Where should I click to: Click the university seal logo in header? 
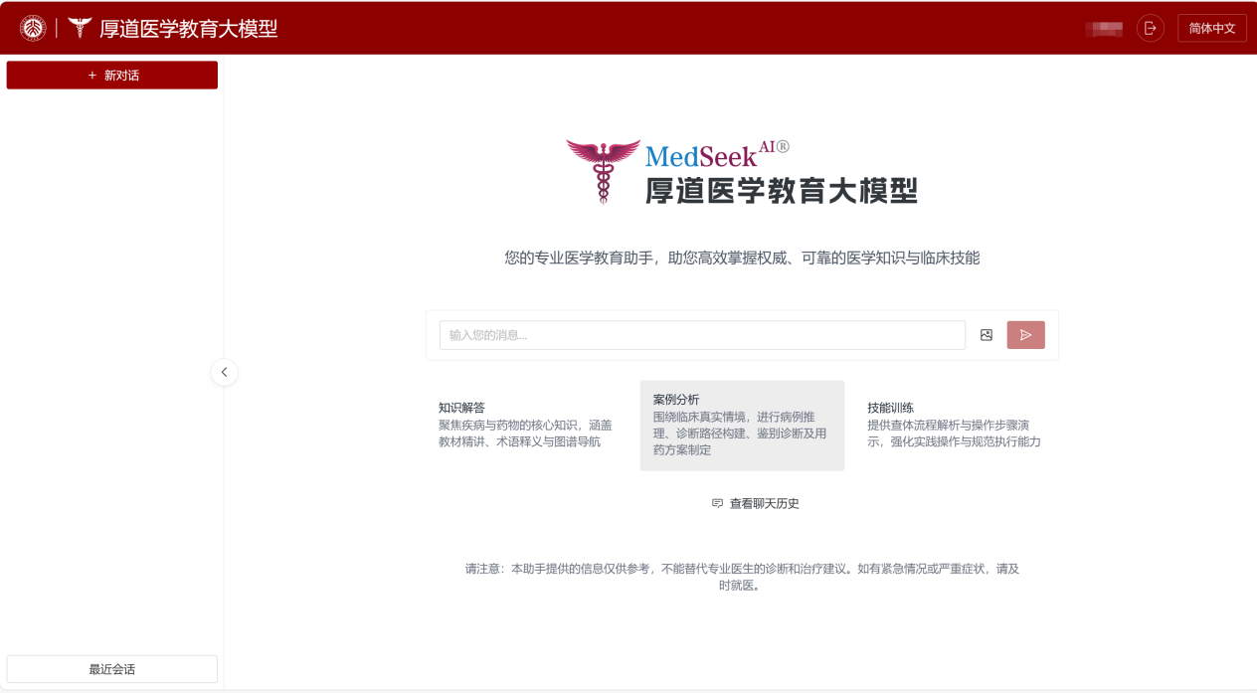coord(33,28)
